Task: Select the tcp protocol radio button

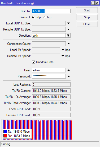Action: 45,17
